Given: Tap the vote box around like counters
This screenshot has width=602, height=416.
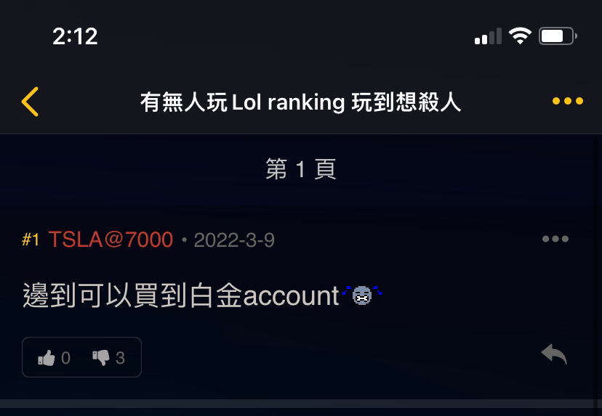Looking at the screenshot, I should click(81, 357).
